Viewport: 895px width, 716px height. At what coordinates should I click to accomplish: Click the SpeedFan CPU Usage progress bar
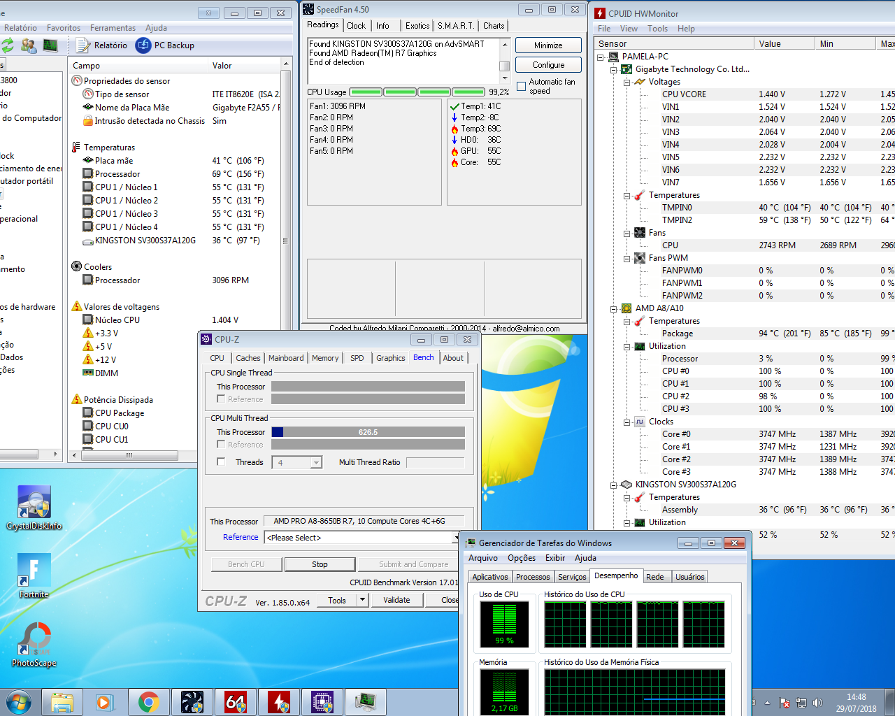click(x=417, y=92)
